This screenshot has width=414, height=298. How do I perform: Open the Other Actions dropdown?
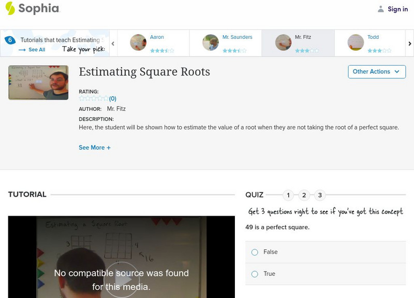click(376, 71)
